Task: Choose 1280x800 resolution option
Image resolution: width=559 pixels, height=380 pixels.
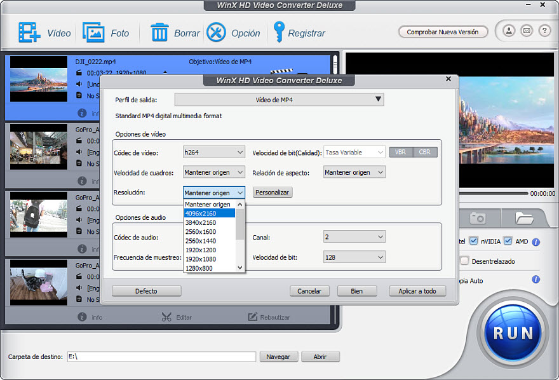Action: click(x=210, y=268)
